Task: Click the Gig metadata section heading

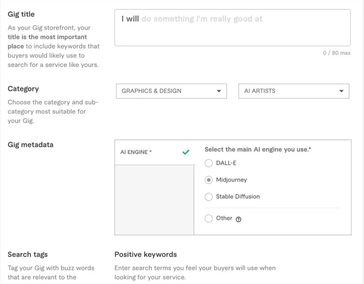Action: (x=31, y=145)
